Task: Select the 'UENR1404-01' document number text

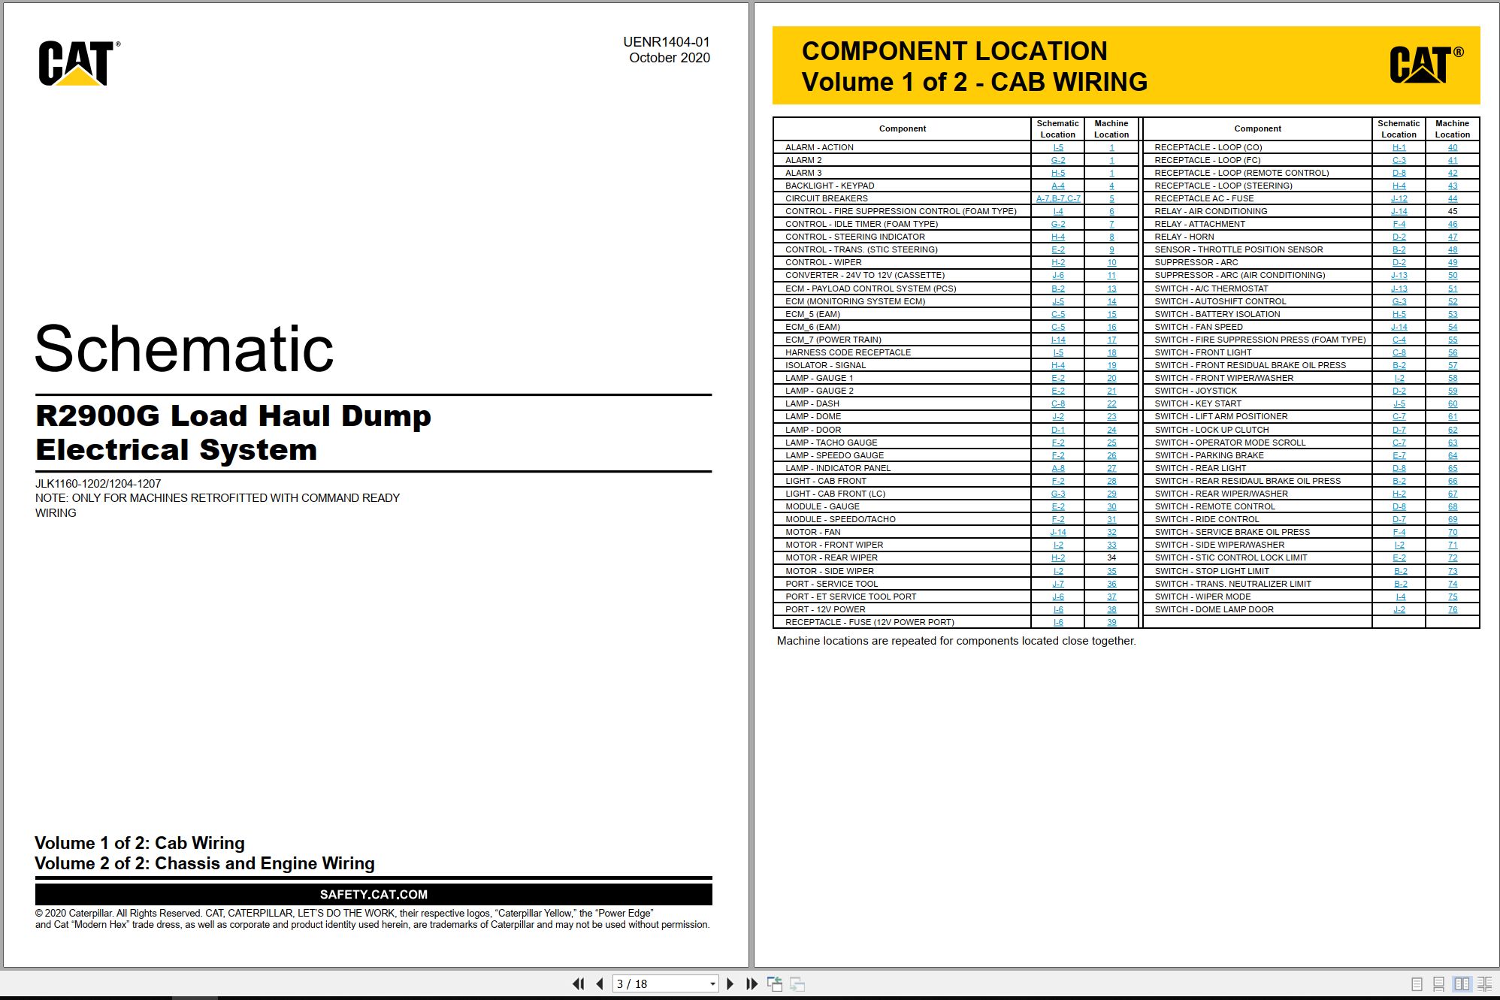Action: [666, 42]
